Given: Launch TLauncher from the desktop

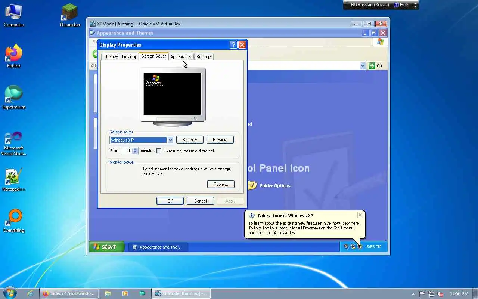Looking at the screenshot, I should click(x=70, y=15).
